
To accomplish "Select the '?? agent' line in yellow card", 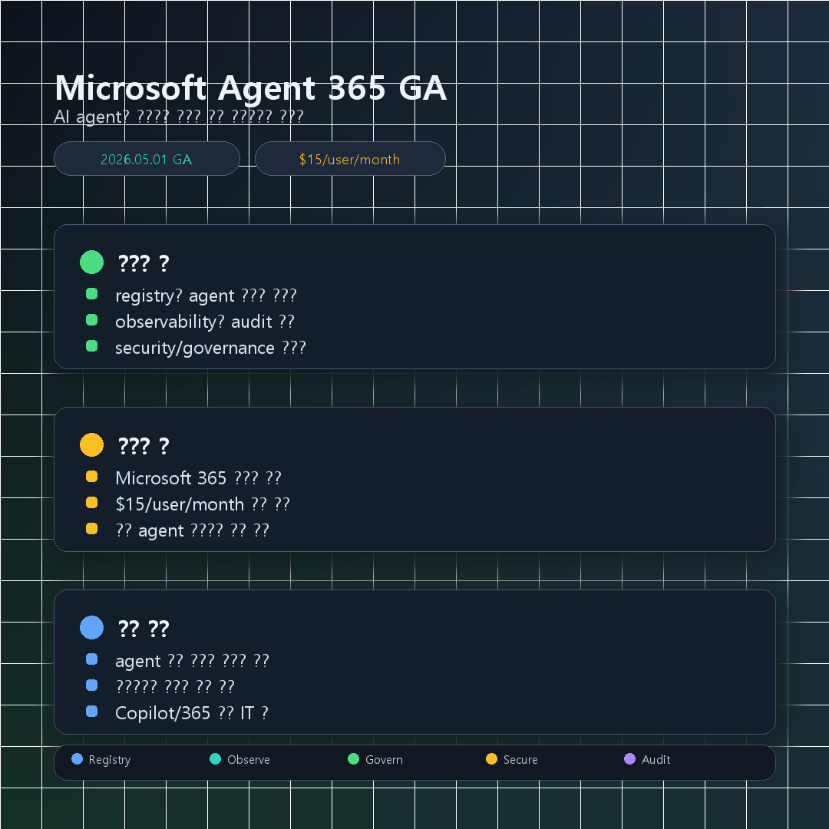I will (193, 530).
